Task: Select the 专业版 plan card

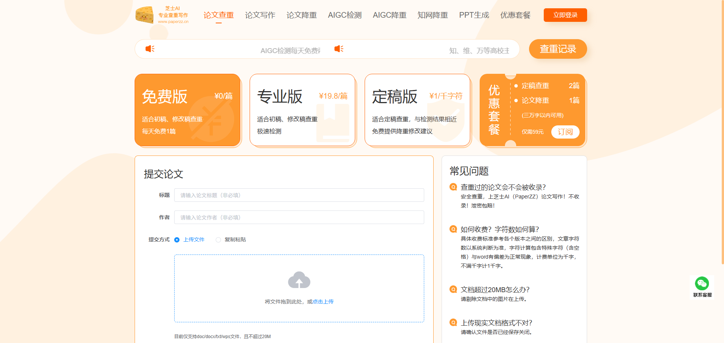Action: coord(302,110)
